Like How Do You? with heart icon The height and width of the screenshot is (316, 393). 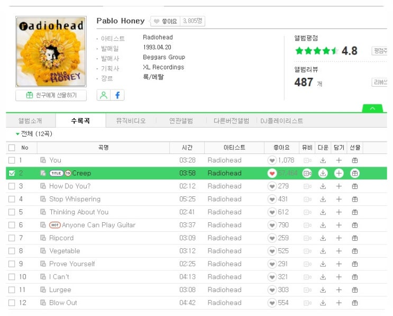(272, 186)
